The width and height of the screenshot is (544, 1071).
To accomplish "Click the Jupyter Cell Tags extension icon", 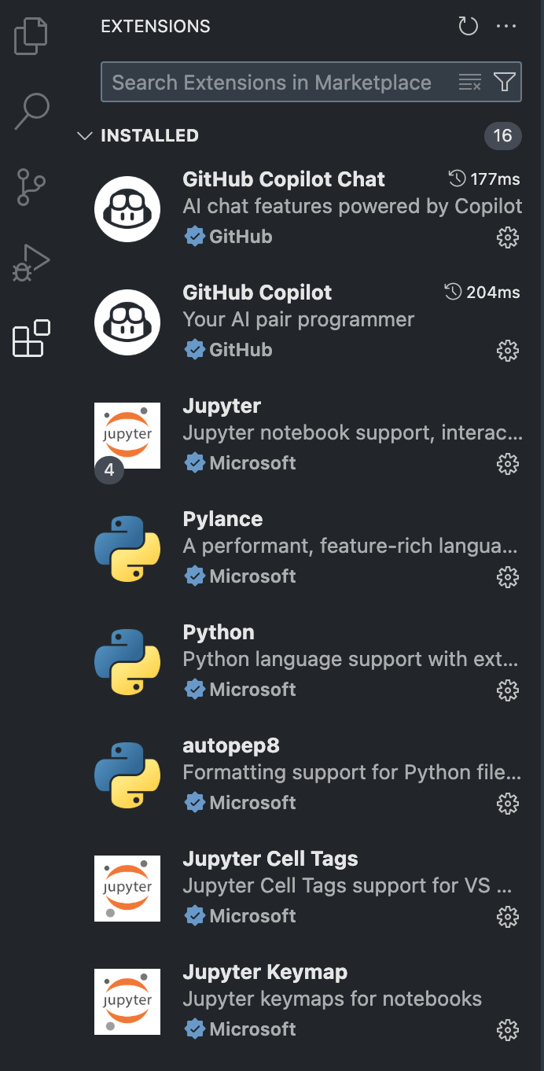I will (127, 888).
